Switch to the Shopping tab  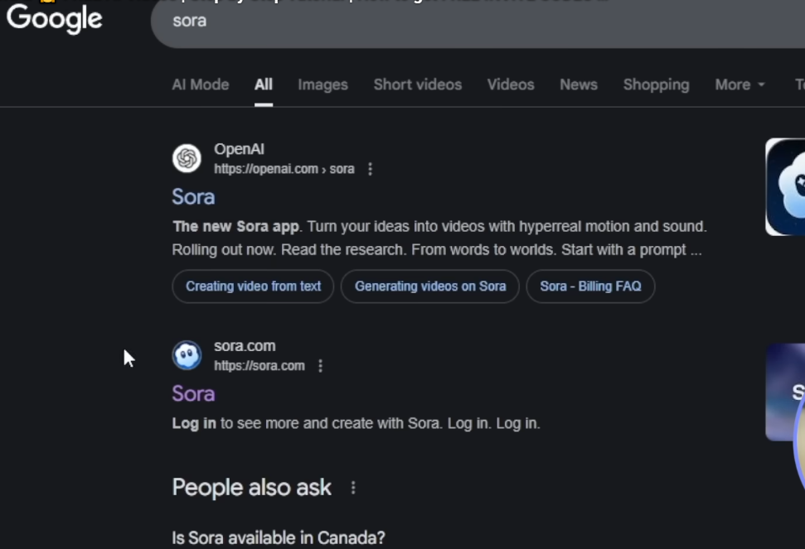point(656,84)
